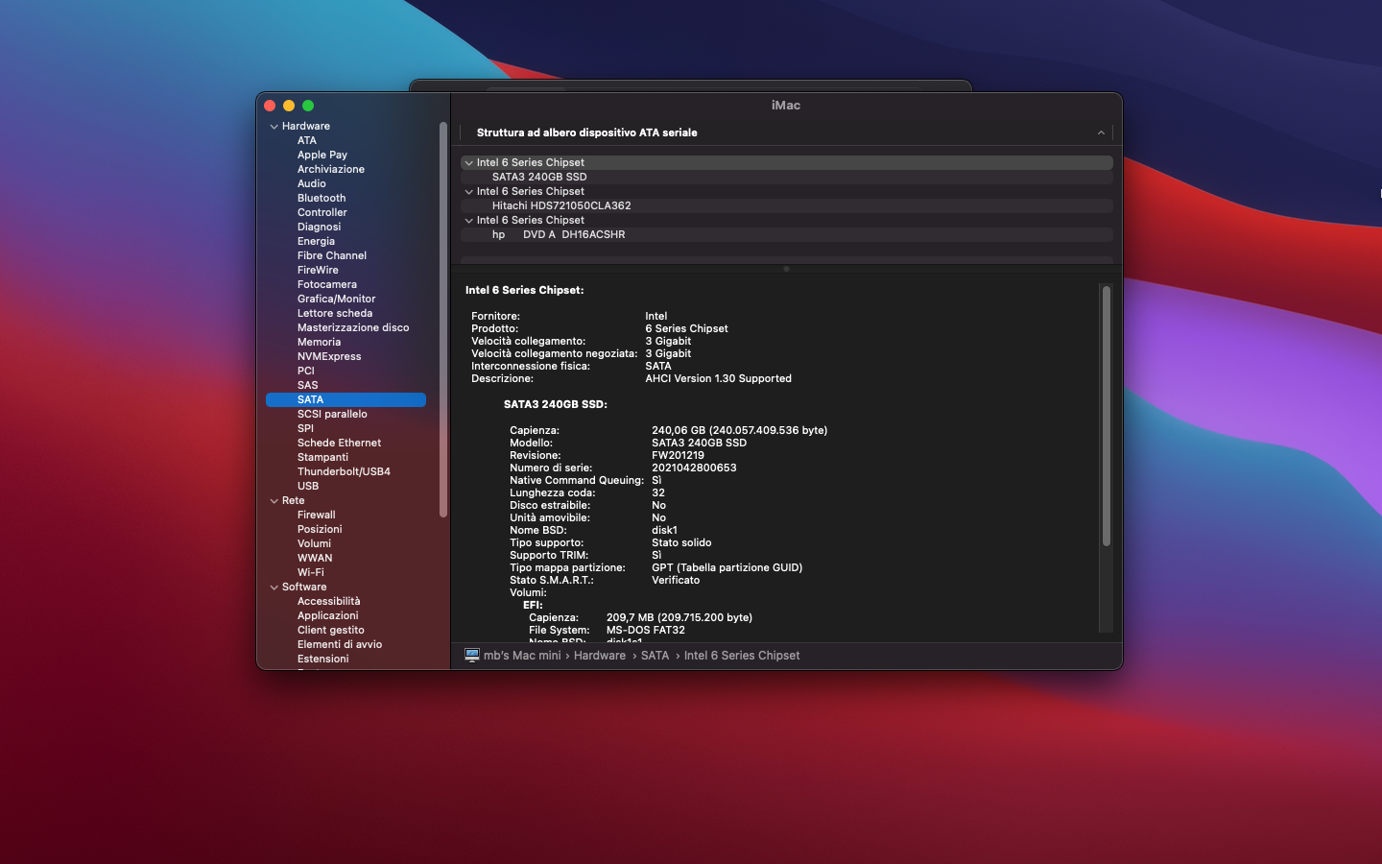
Task: Open Accessibilità under Software
Action: point(328,601)
